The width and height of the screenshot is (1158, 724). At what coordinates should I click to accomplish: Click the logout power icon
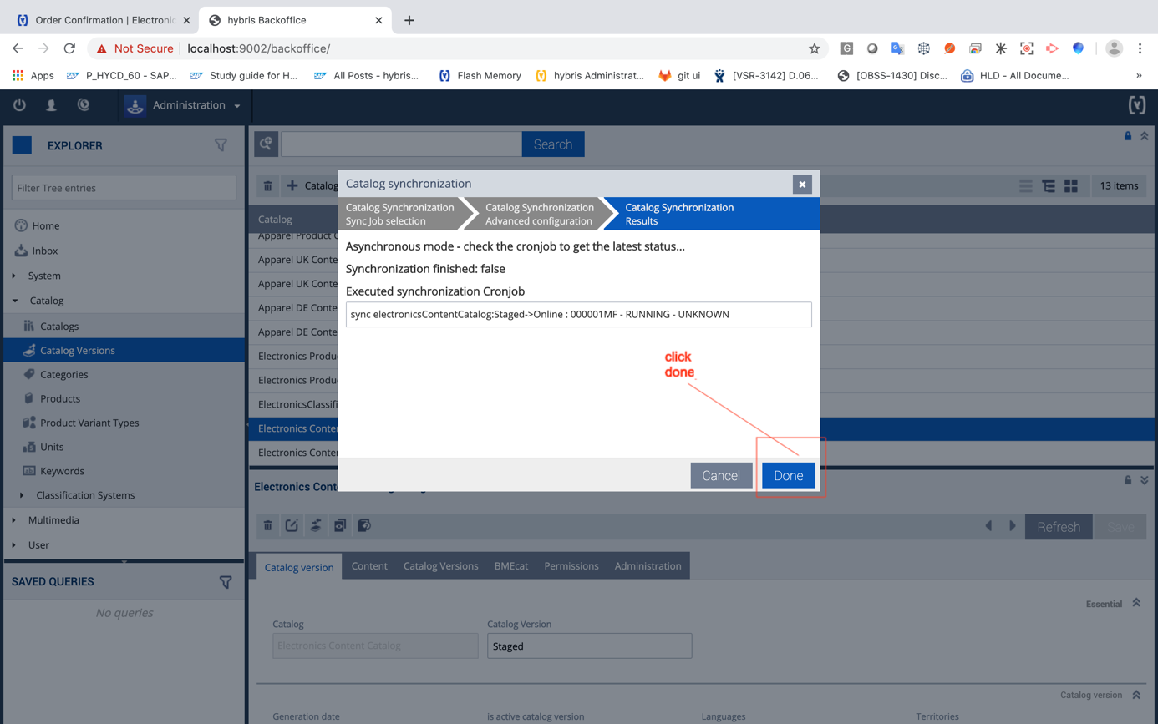19,105
